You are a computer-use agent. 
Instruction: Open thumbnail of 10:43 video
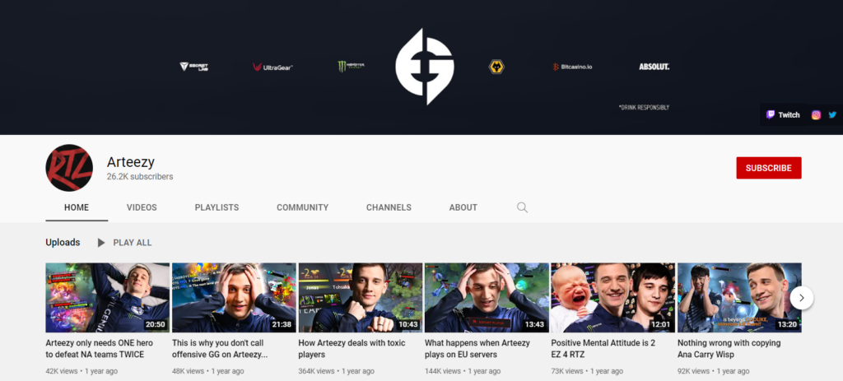pyautogui.click(x=361, y=297)
